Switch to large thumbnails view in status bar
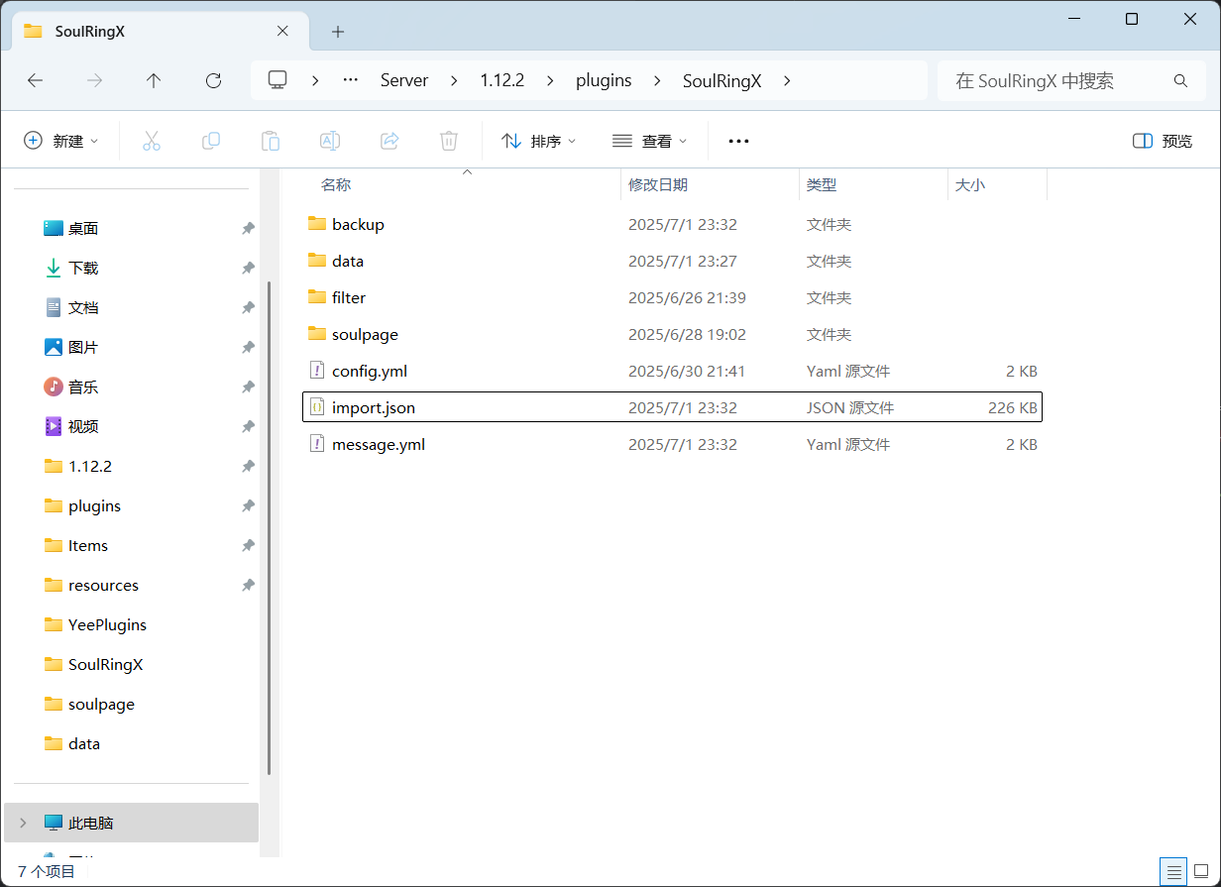Image resolution: width=1221 pixels, height=887 pixels. point(1202,871)
